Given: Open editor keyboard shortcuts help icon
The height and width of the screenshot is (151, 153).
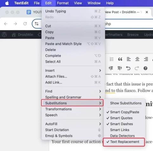Looking at the screenshot, I should 145,68.
